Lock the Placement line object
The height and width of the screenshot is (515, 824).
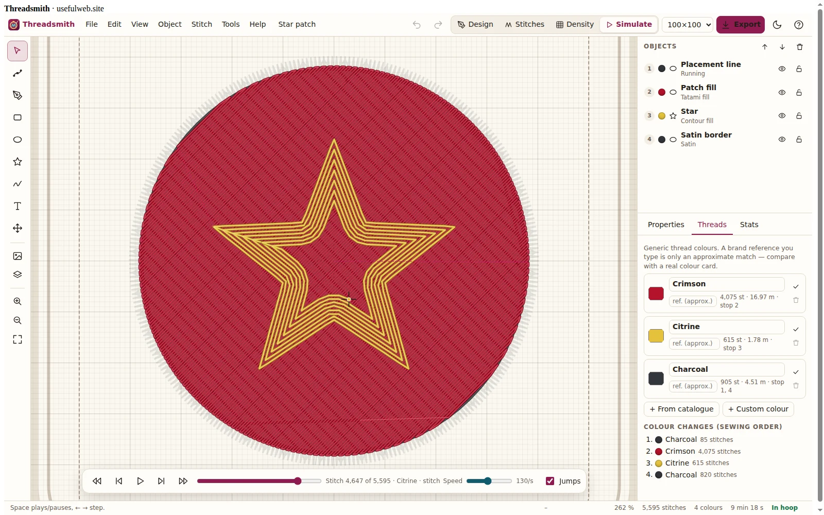(x=799, y=69)
